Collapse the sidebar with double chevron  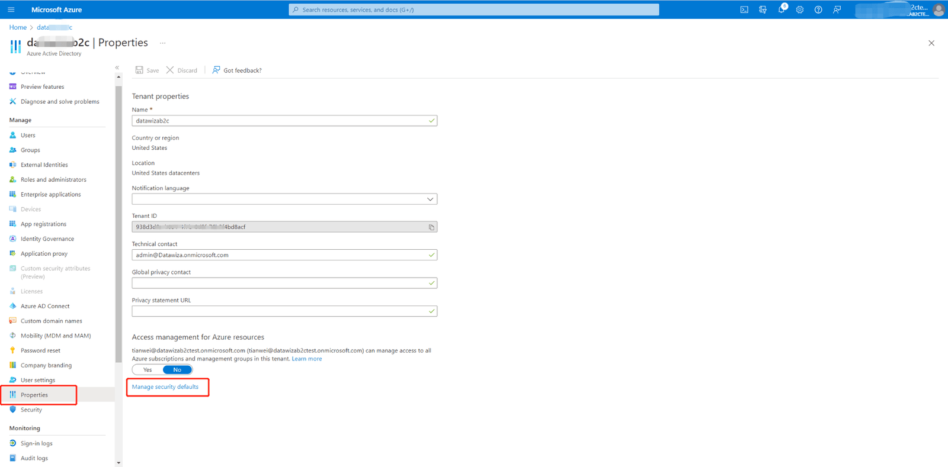[117, 67]
